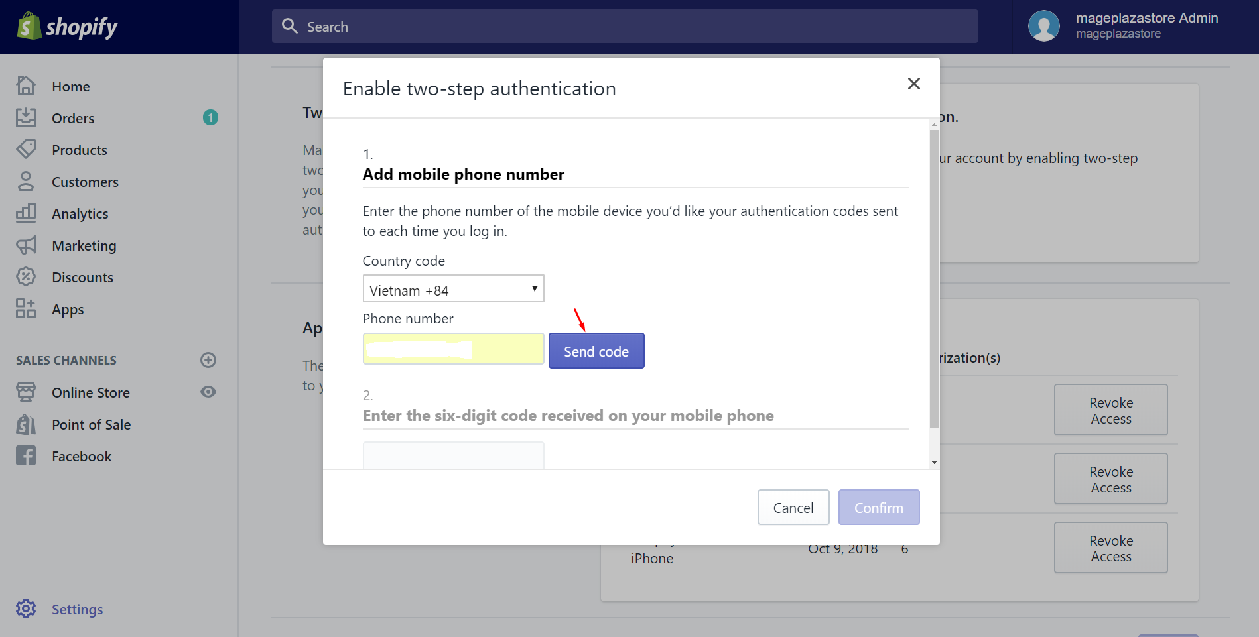The image size is (1259, 637).
Task: Add a sales channel with plus icon
Action: click(x=208, y=360)
